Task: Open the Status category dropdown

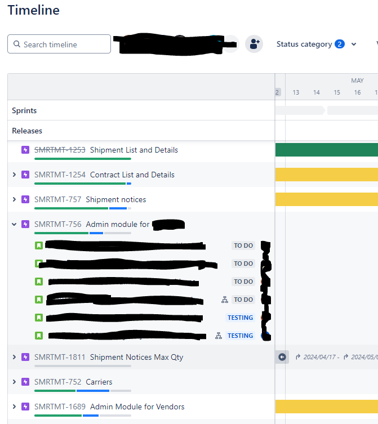Action: 316,44
